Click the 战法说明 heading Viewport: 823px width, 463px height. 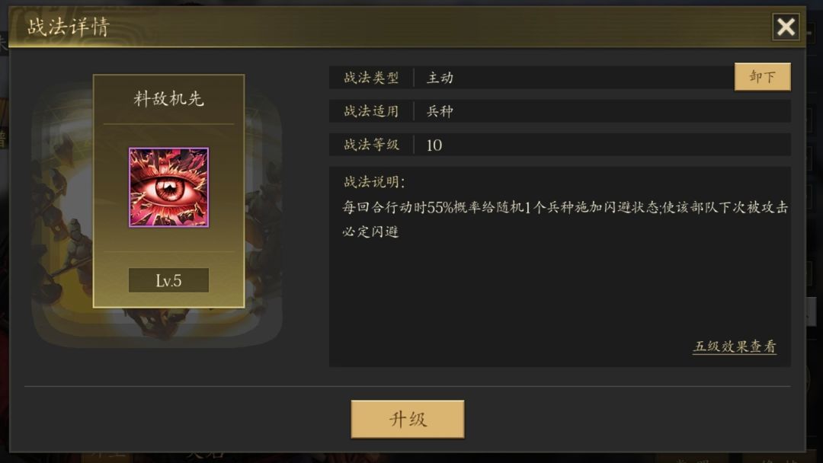coord(373,182)
